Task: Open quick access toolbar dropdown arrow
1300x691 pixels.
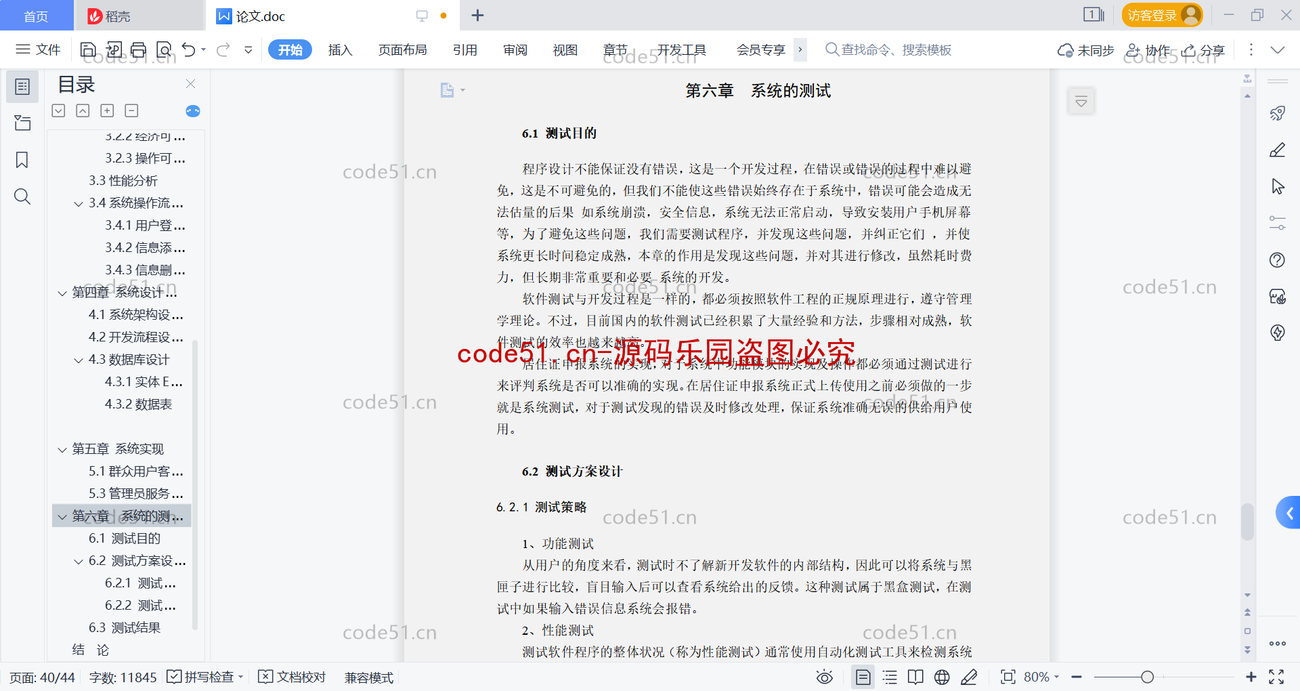Action: pos(248,49)
